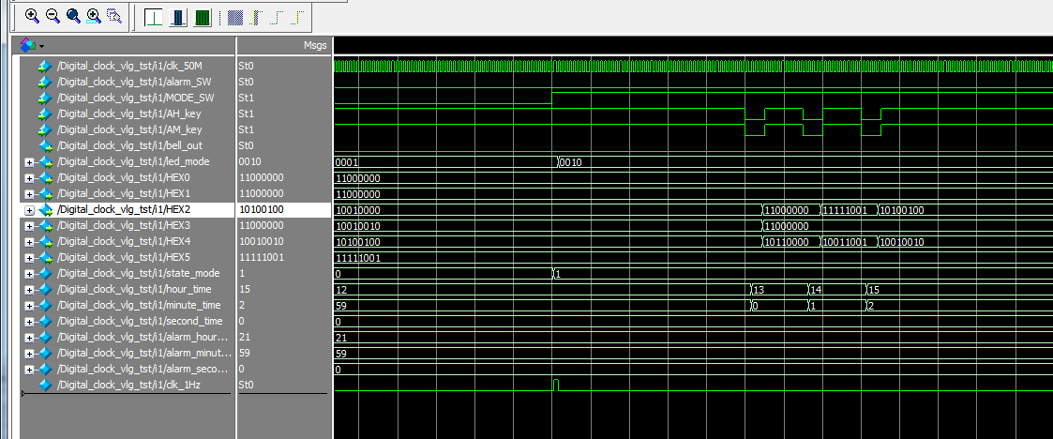Click the signal icon beside MODE_SW

[x=46, y=98]
